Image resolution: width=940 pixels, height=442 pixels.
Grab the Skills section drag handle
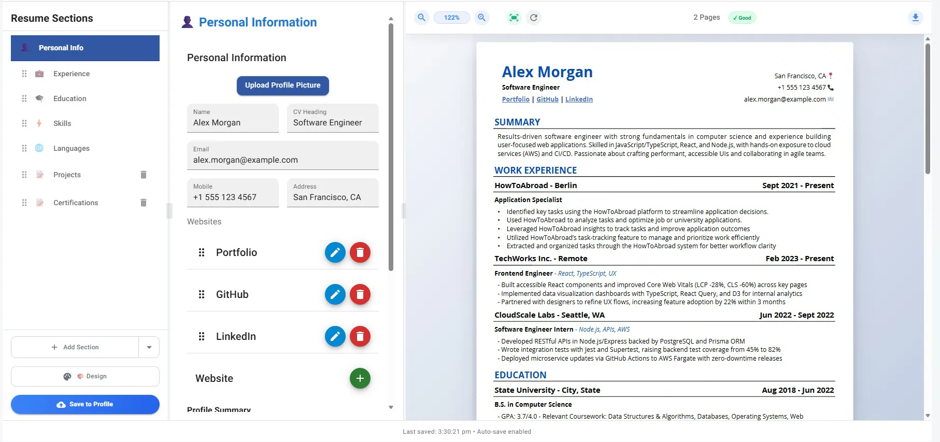(24, 123)
